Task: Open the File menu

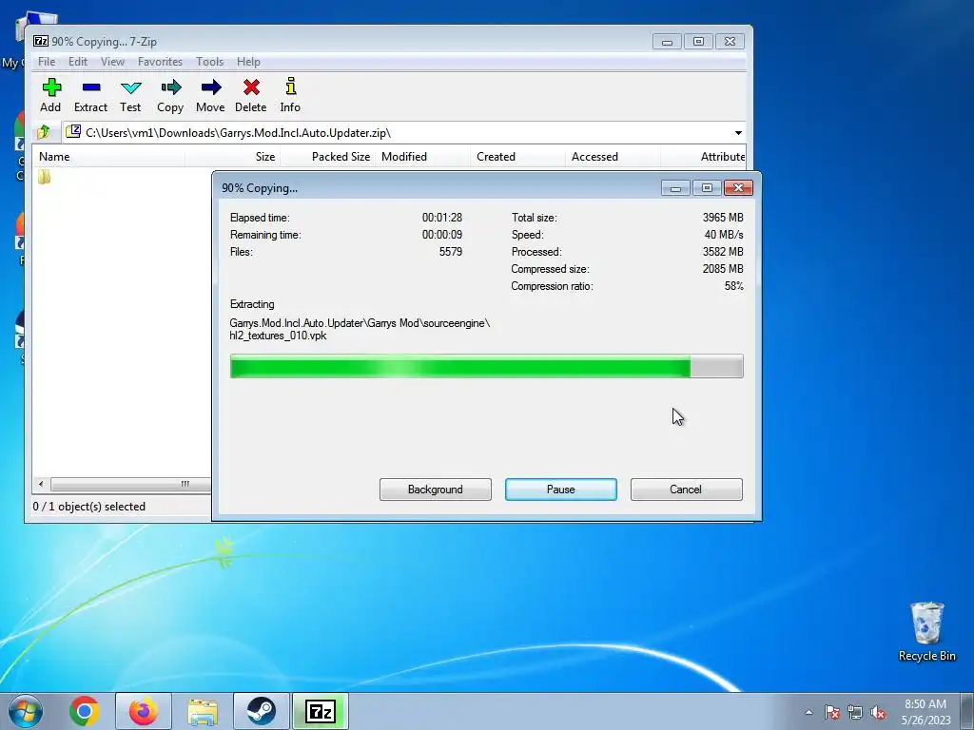Action: [x=47, y=62]
